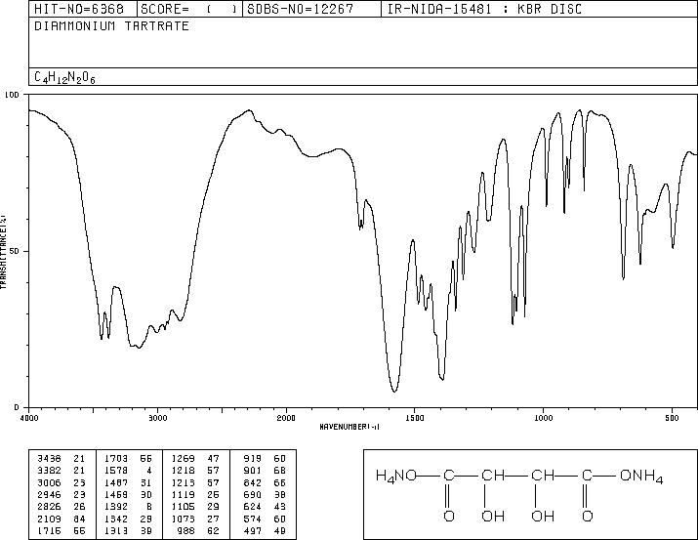Select peak table entry 3382
Screen dimensions: 698x540
(x=49, y=470)
